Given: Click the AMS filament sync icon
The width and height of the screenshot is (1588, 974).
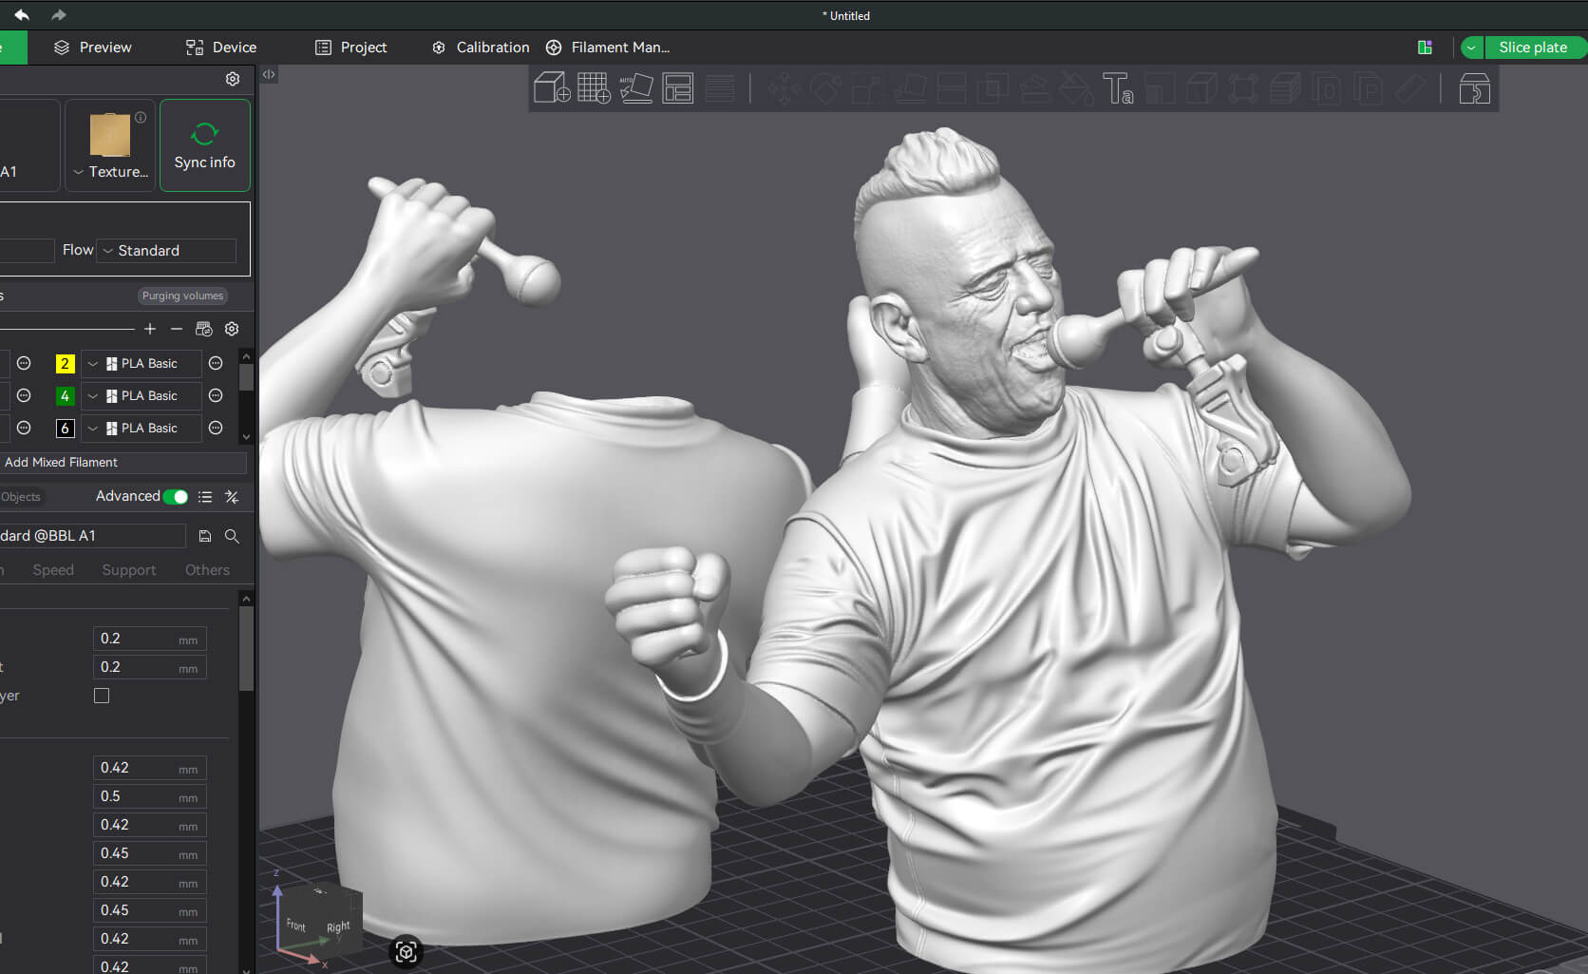Looking at the screenshot, I should pyautogui.click(x=203, y=329).
